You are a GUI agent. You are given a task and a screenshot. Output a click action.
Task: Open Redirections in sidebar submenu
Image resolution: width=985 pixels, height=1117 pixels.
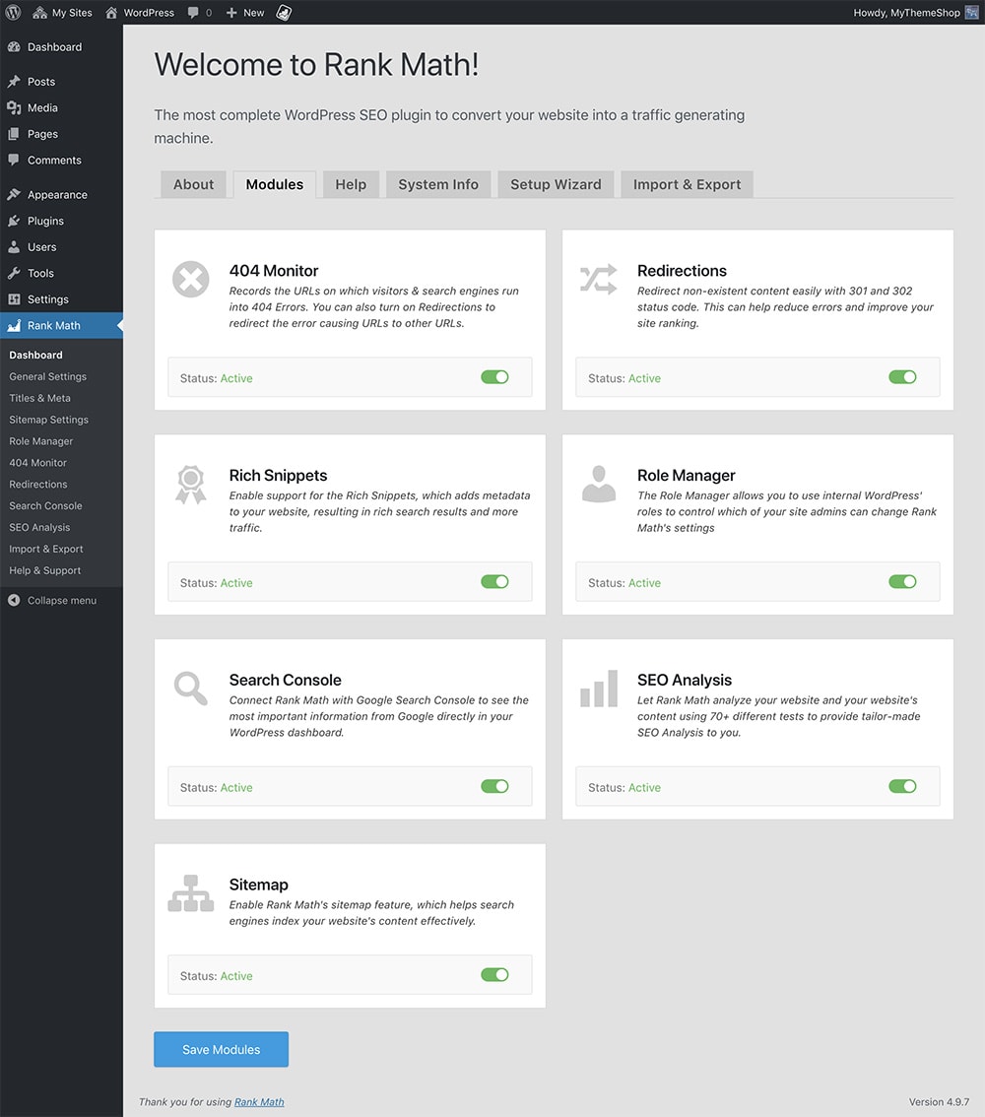coord(37,485)
